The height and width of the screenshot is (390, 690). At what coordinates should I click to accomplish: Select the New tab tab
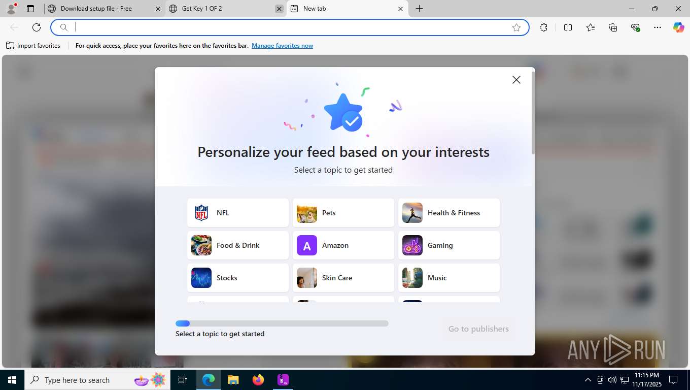tap(348, 9)
